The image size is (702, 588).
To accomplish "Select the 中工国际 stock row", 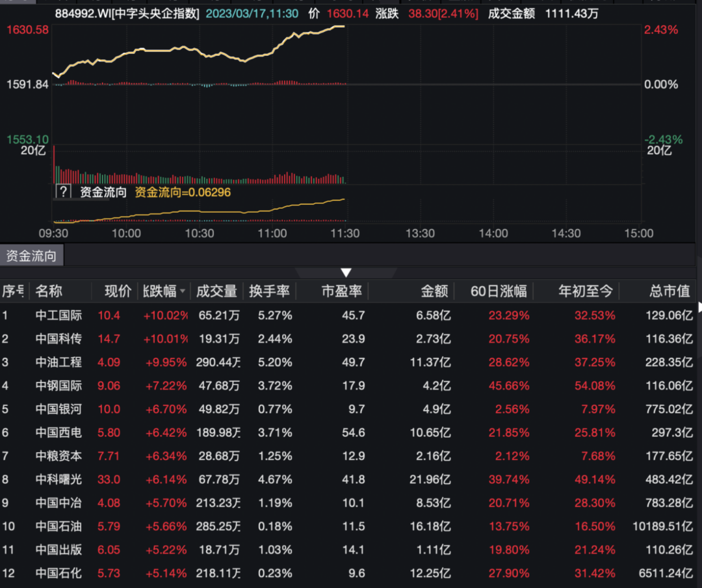I will coord(347,315).
